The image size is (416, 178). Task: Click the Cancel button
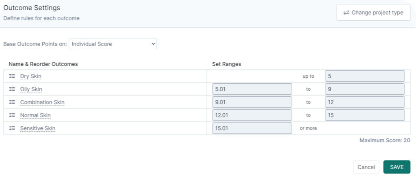pyautogui.click(x=366, y=167)
